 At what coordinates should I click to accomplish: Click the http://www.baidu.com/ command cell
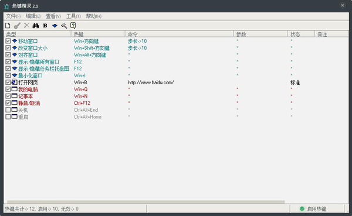[151, 83]
